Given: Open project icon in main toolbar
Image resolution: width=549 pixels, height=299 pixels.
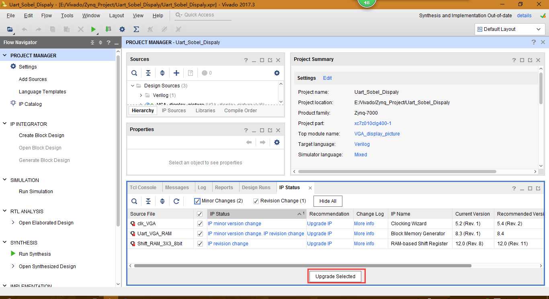Looking at the screenshot, I should tap(10, 29).
